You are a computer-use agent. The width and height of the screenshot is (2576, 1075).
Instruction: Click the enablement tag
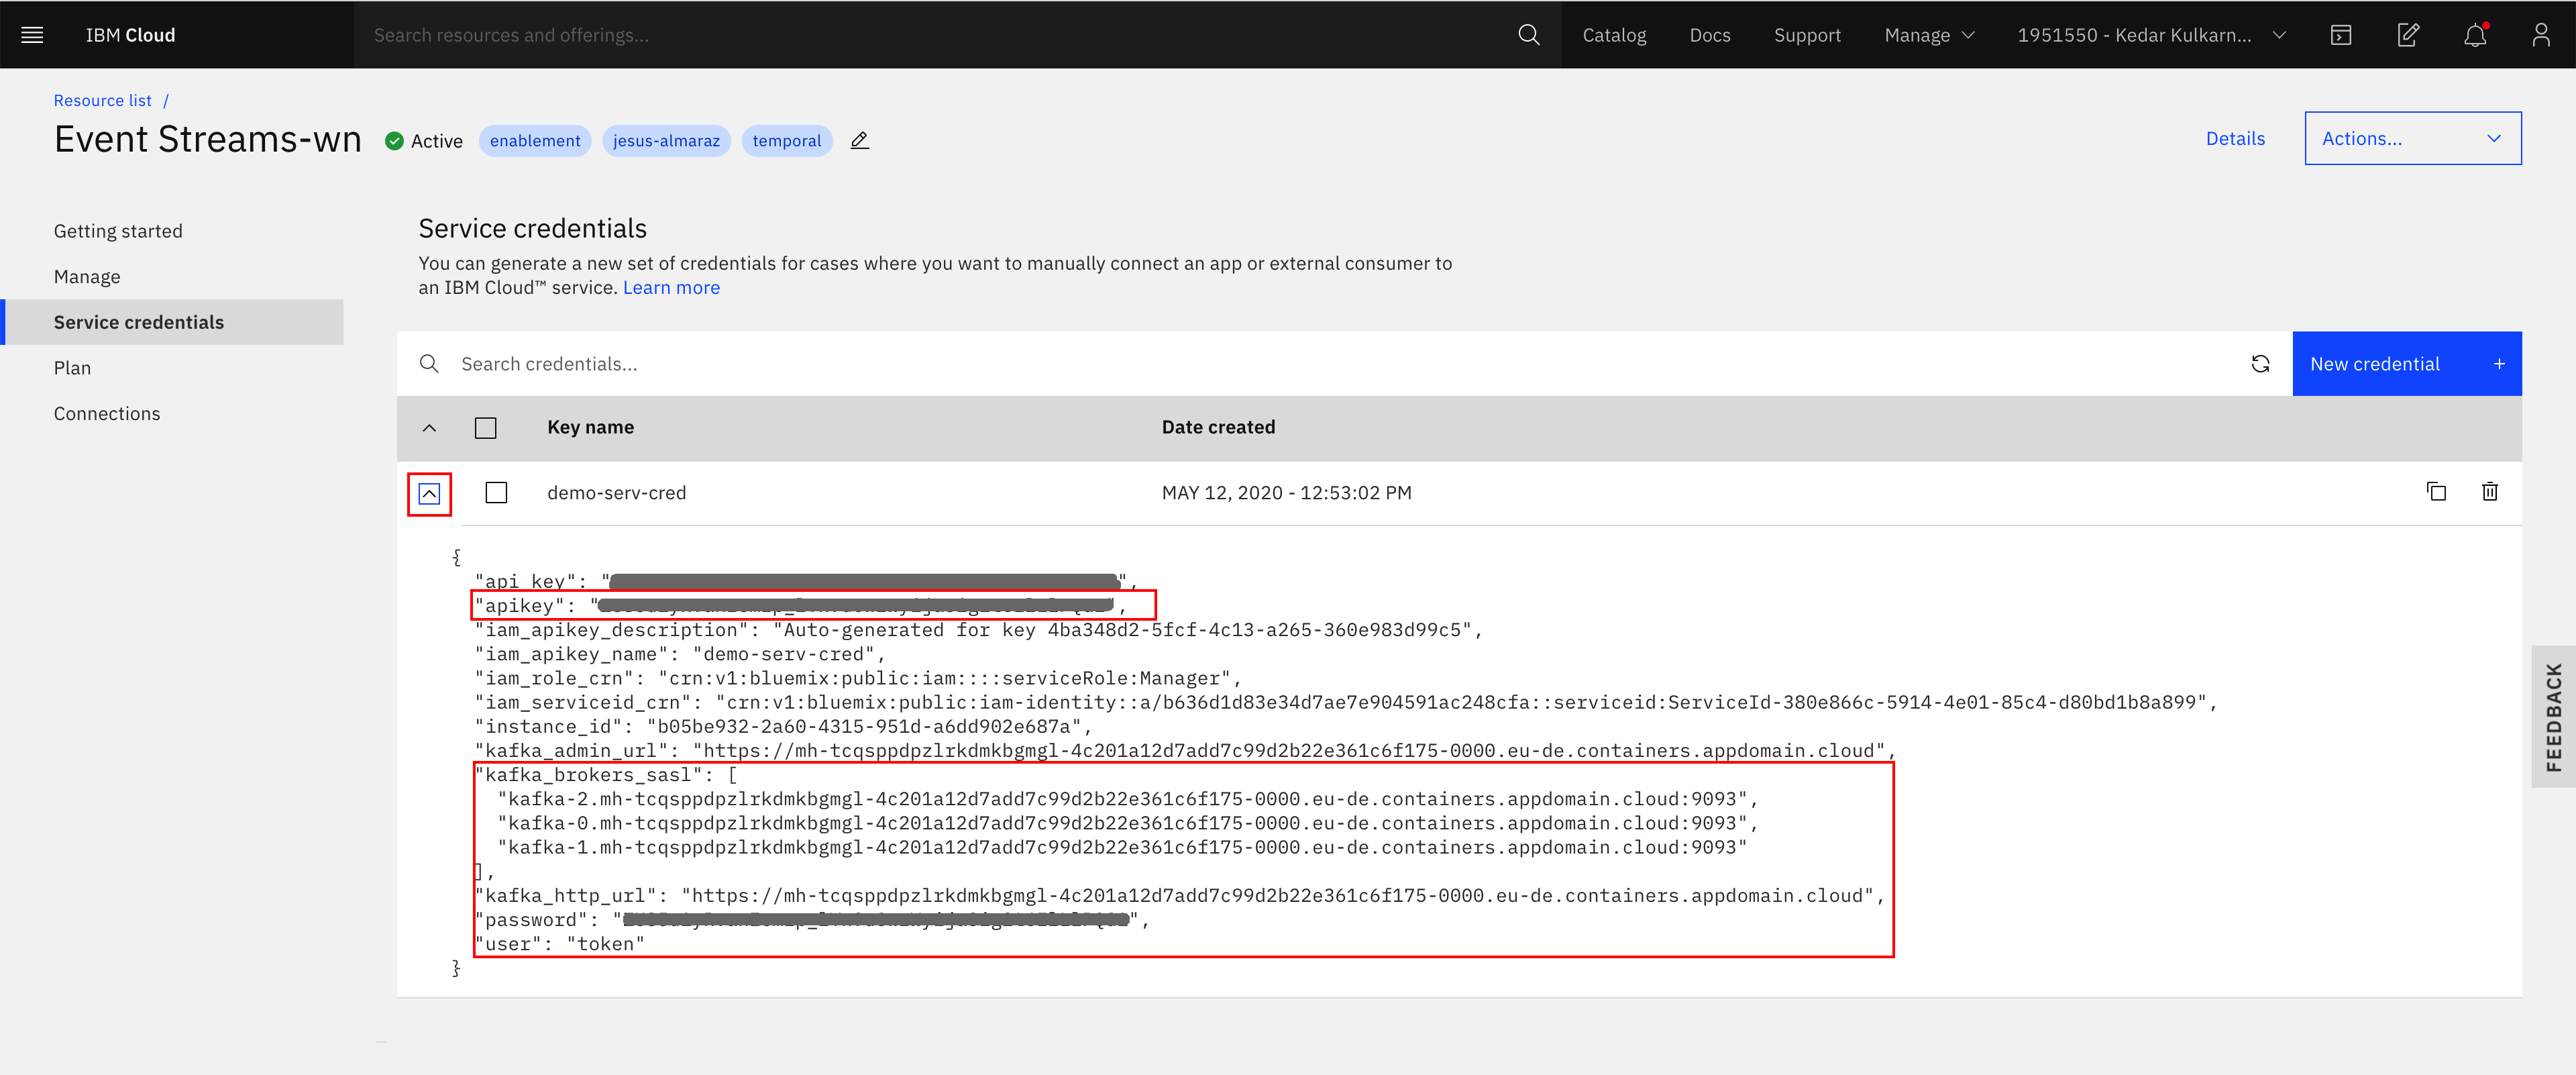(x=535, y=141)
